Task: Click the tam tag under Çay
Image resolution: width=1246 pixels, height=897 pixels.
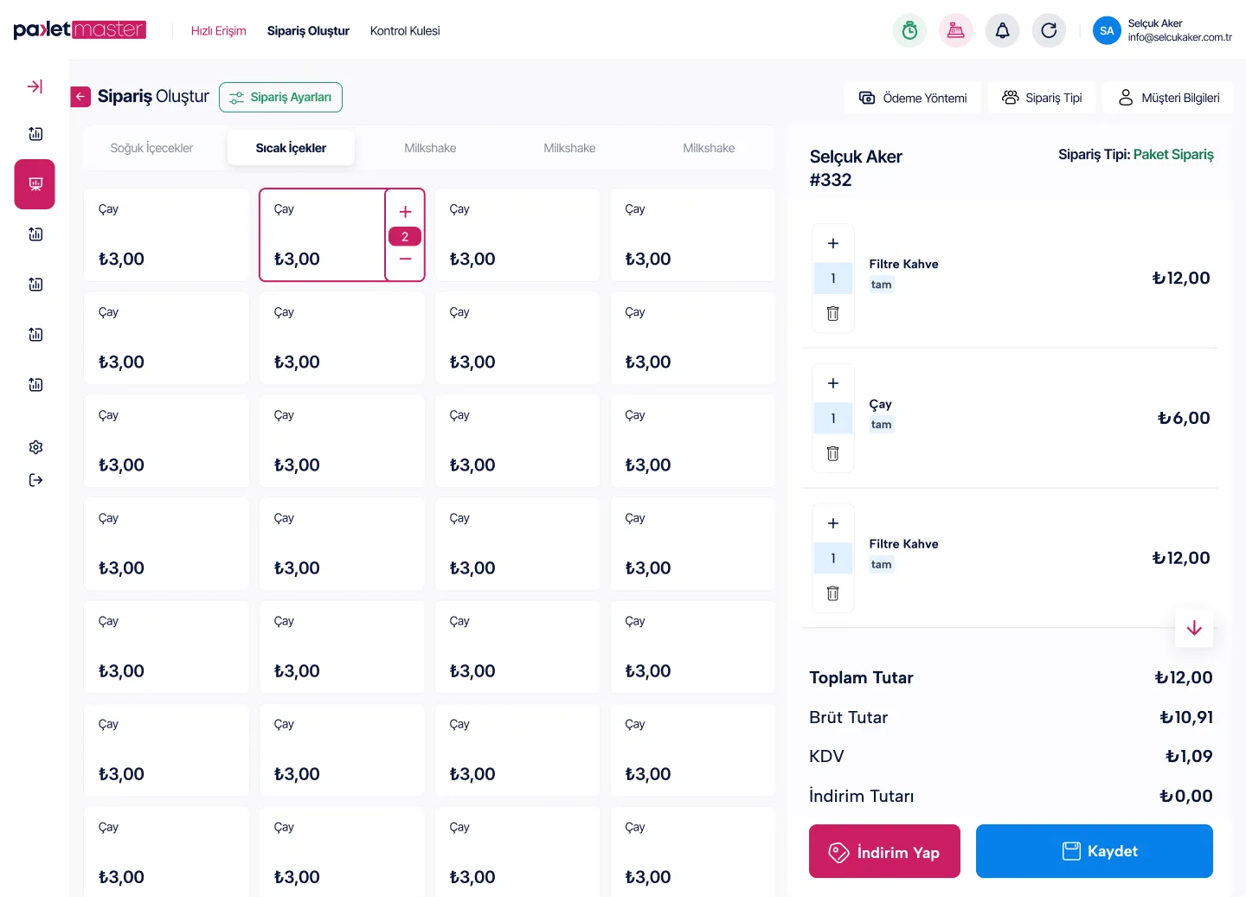Action: pos(881,425)
